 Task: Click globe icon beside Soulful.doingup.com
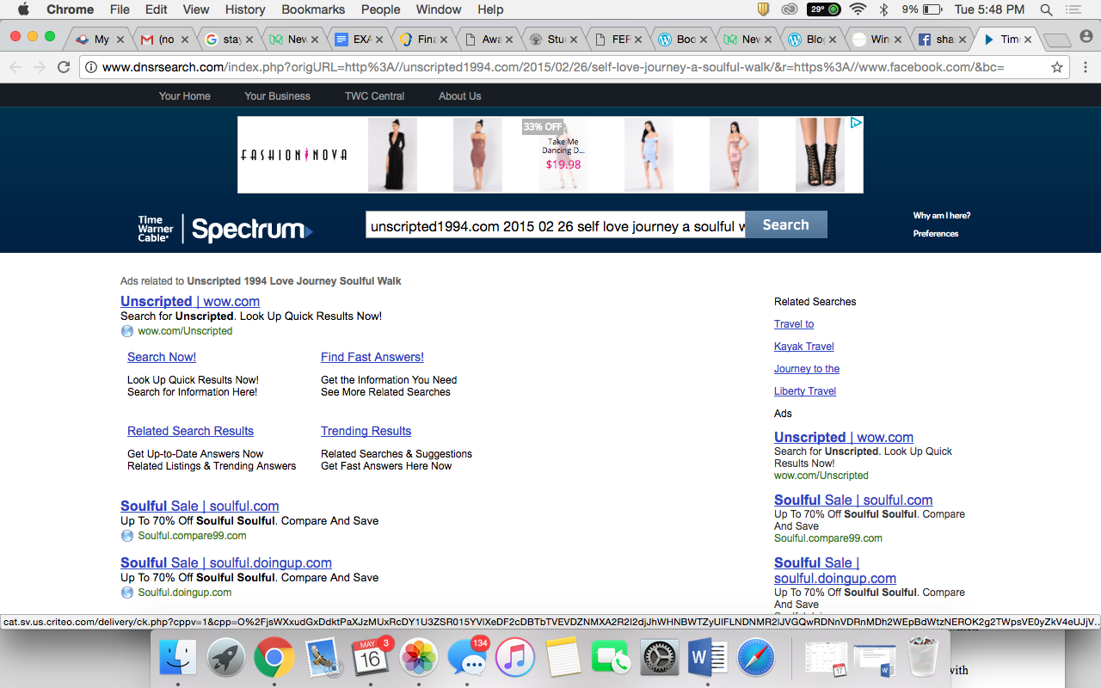coord(127,593)
